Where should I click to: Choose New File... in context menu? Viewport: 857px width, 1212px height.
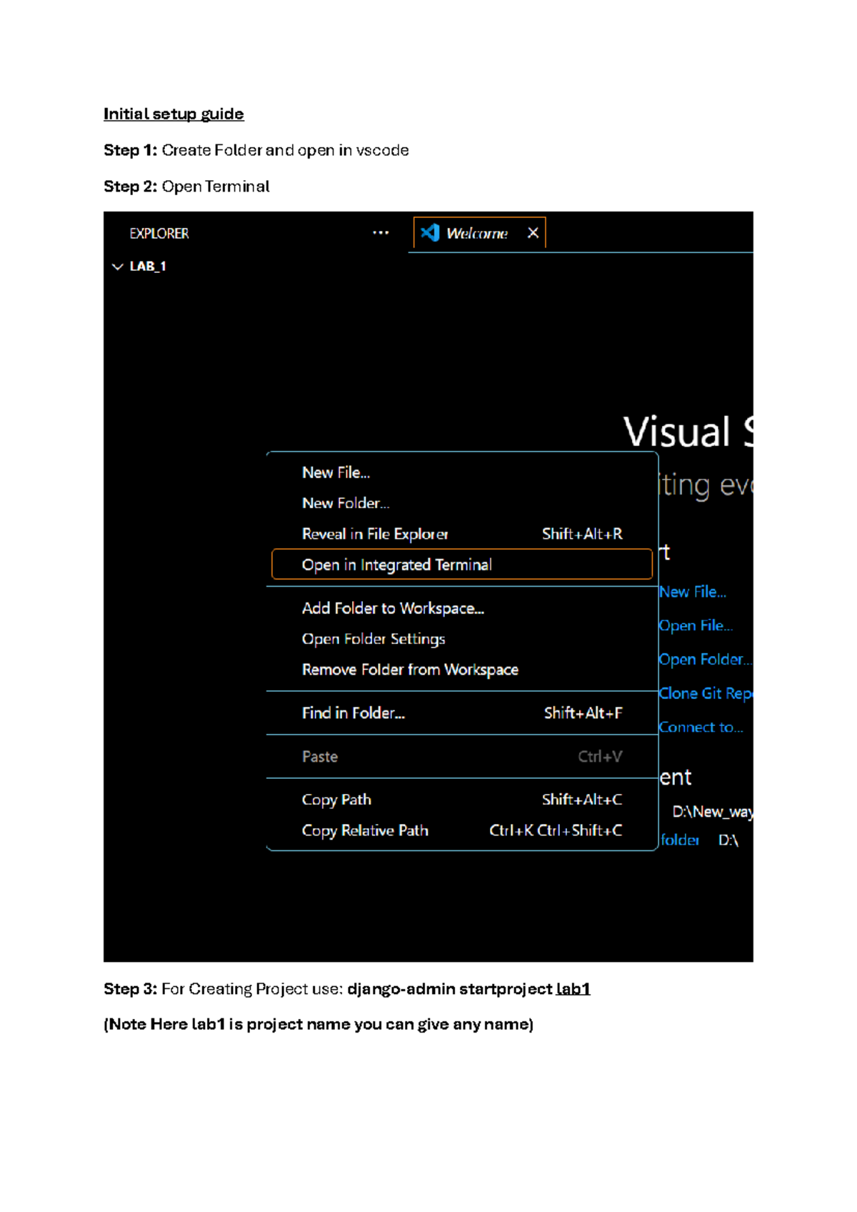click(461, 472)
